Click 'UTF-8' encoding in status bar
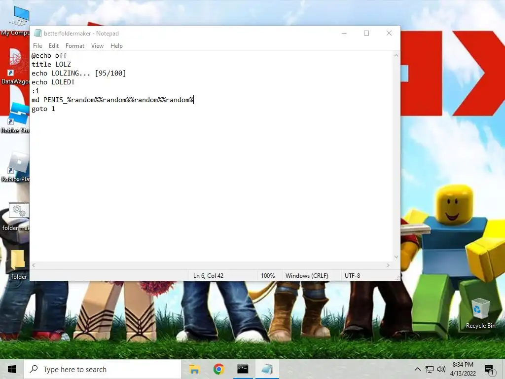 coord(352,276)
